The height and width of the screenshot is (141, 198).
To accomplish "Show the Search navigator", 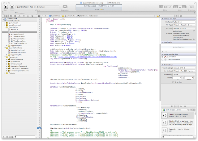I will pyautogui.click(x=15, y=16).
